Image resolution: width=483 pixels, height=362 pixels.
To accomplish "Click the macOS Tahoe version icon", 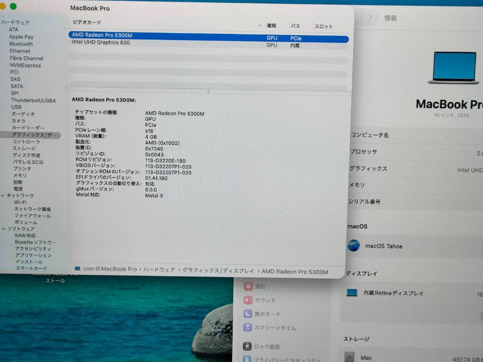I will point(353,246).
